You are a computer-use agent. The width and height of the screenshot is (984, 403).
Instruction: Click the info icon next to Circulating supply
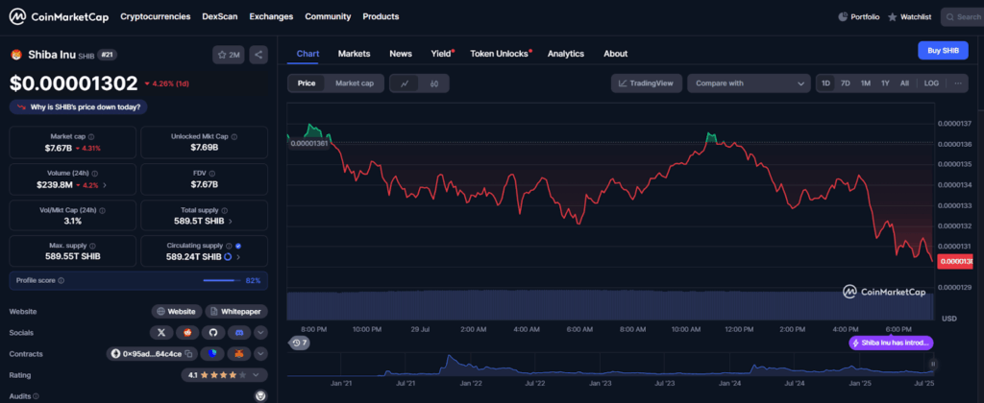click(x=229, y=246)
